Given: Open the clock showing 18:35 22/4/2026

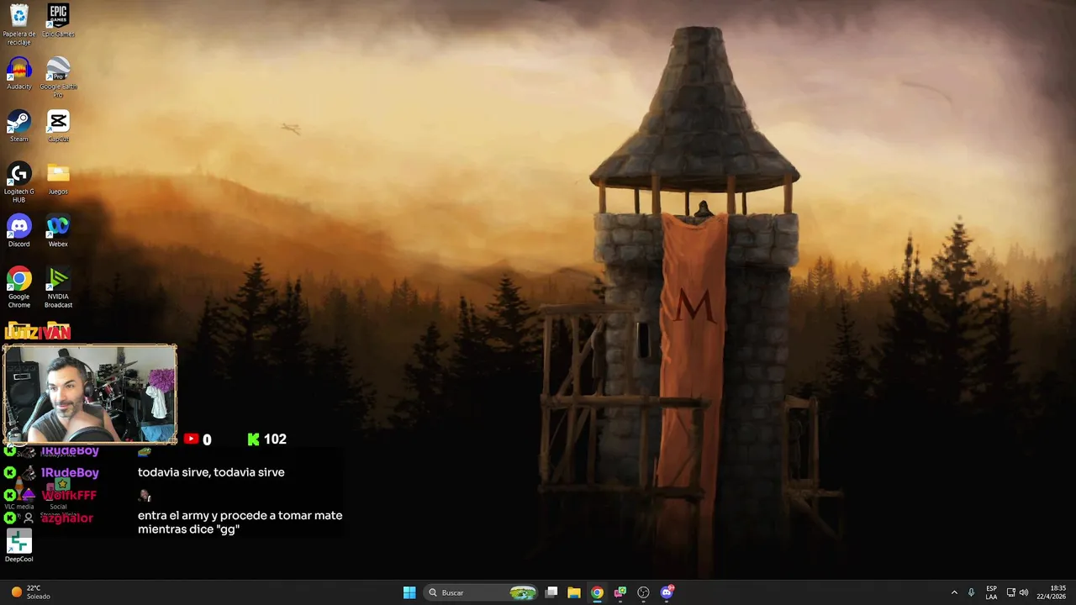Looking at the screenshot, I should (x=1051, y=592).
